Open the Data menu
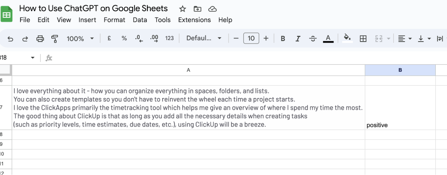This screenshot has width=447, height=175. [140, 20]
